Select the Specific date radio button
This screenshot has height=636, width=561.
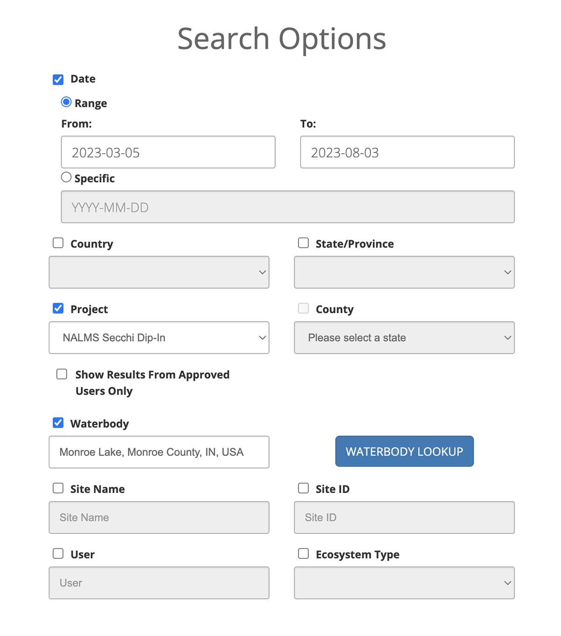66,178
